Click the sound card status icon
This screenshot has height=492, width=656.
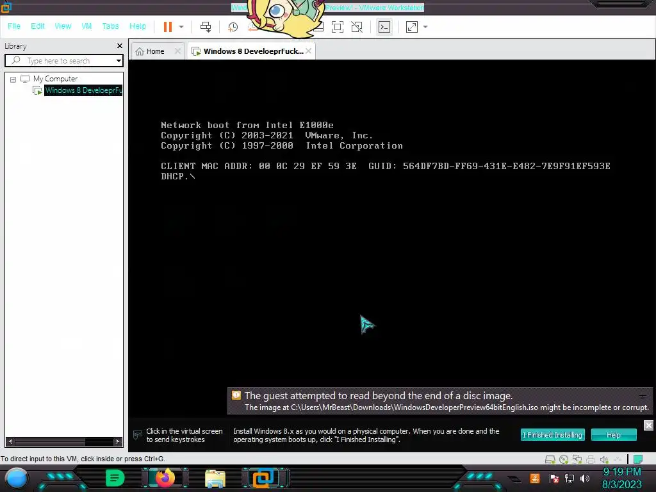[x=604, y=460]
